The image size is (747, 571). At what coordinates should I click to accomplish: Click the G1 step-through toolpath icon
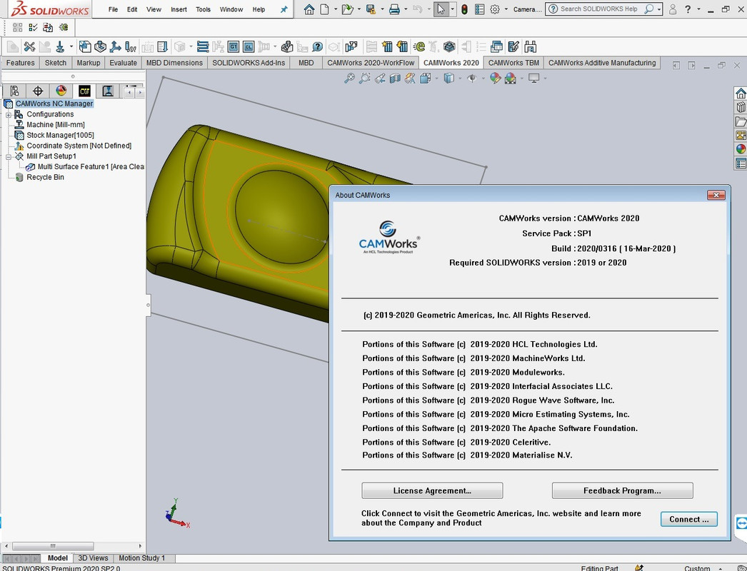tap(234, 46)
